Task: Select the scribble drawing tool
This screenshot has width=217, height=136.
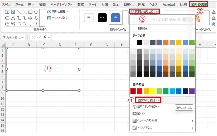Action: pyautogui.click(x=13, y=24)
